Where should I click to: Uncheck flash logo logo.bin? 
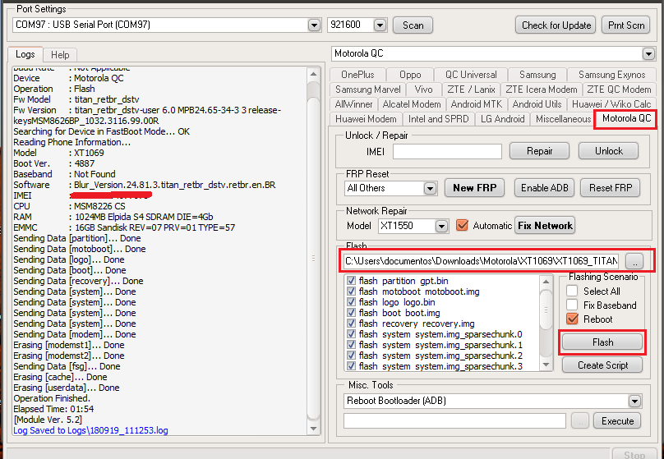(351, 302)
